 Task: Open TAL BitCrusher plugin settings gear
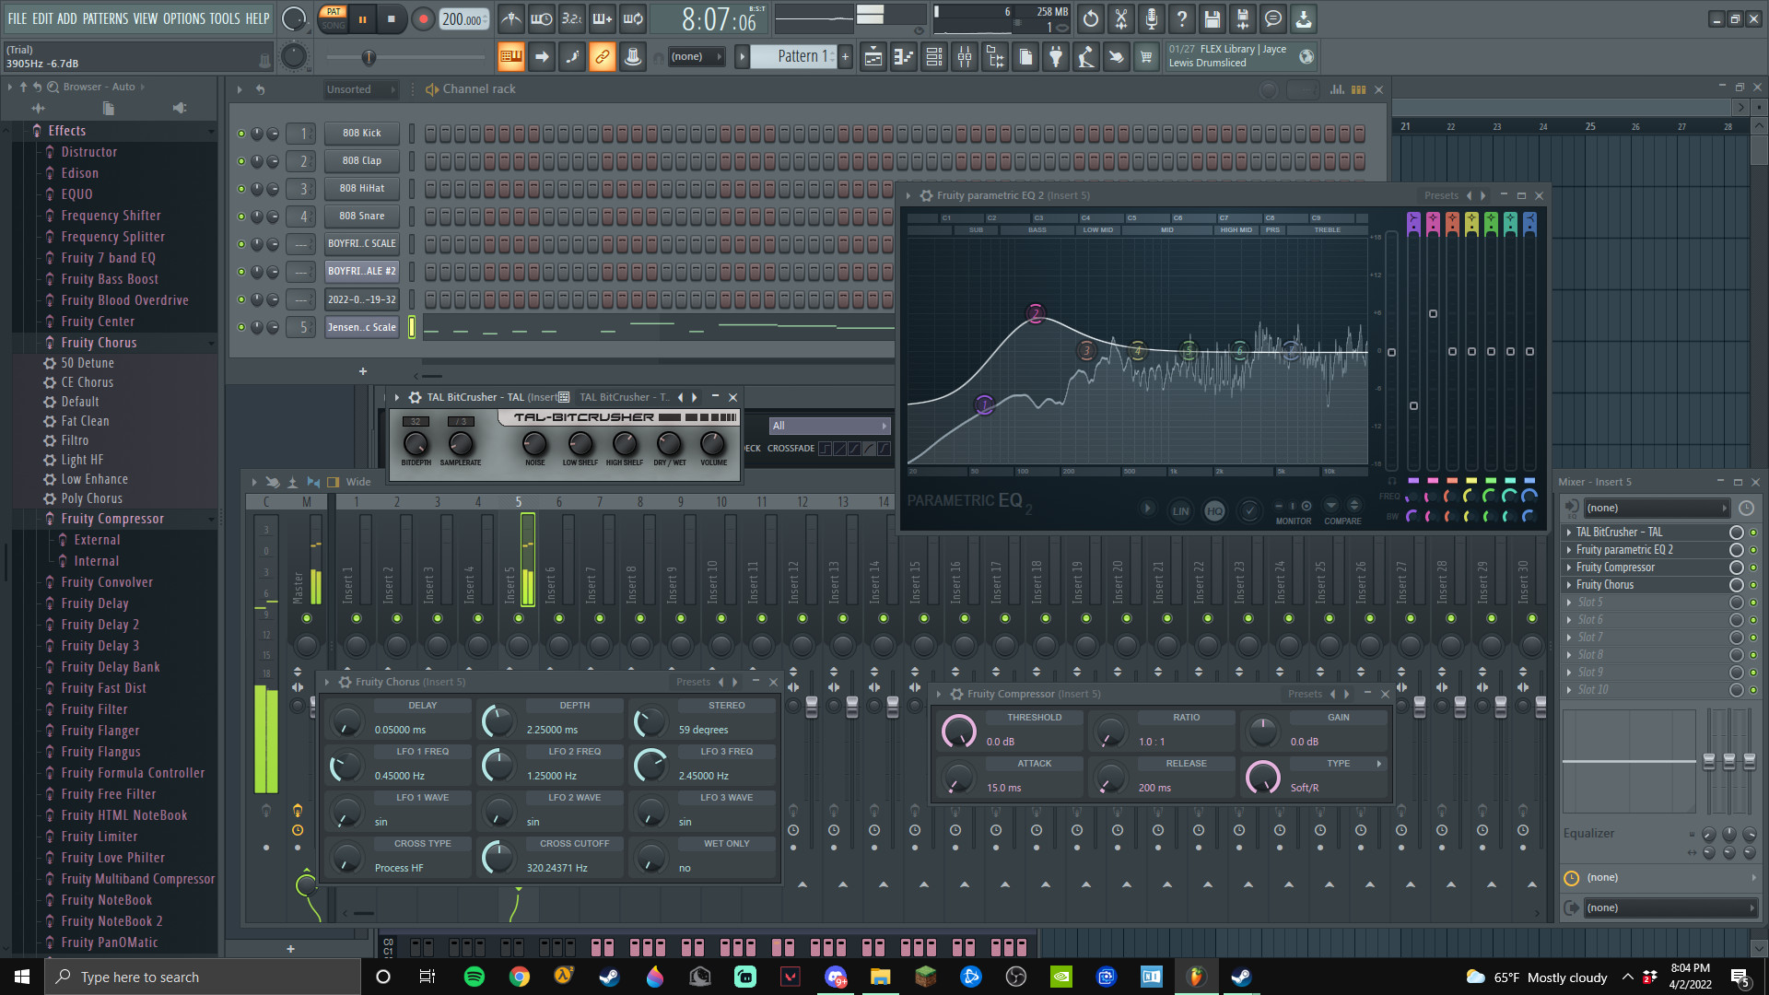[416, 397]
